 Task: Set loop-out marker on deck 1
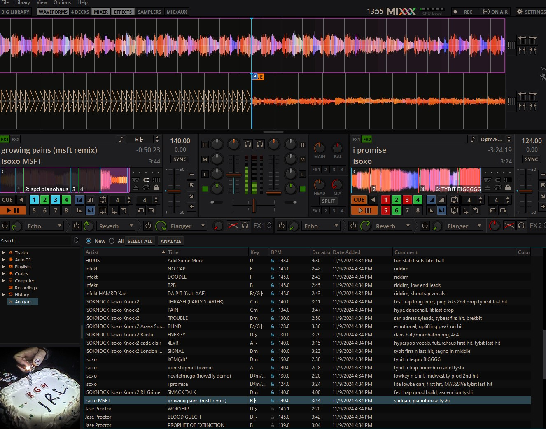(x=124, y=210)
